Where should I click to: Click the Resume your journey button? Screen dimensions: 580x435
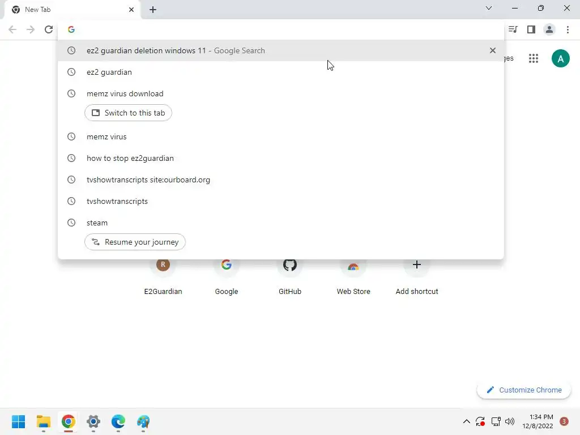point(135,242)
